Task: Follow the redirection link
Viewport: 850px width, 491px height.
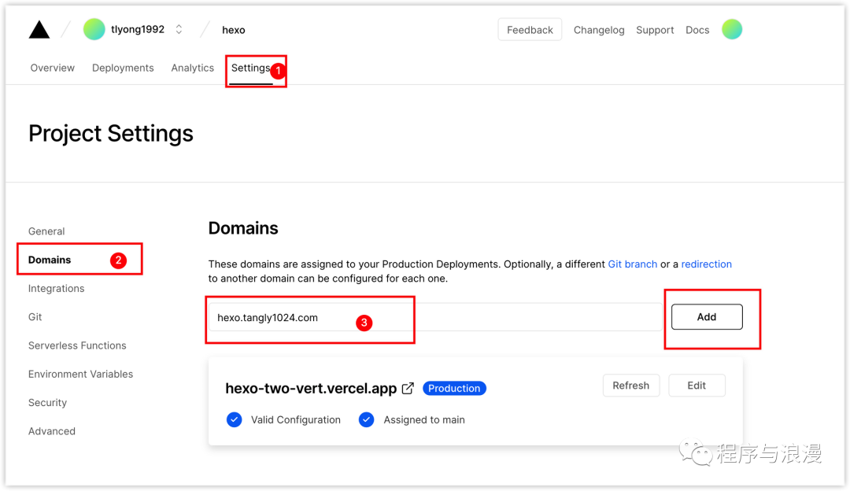Action: point(706,264)
